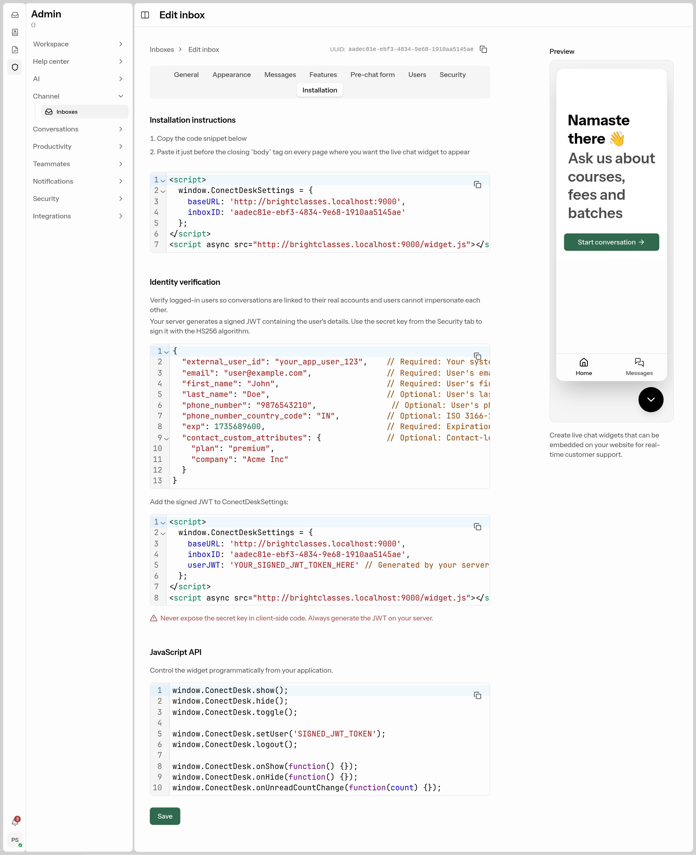This screenshot has height=855, width=696.
Task: Fold line 9 contact_custom_attributes in JSON
Action: tap(166, 438)
